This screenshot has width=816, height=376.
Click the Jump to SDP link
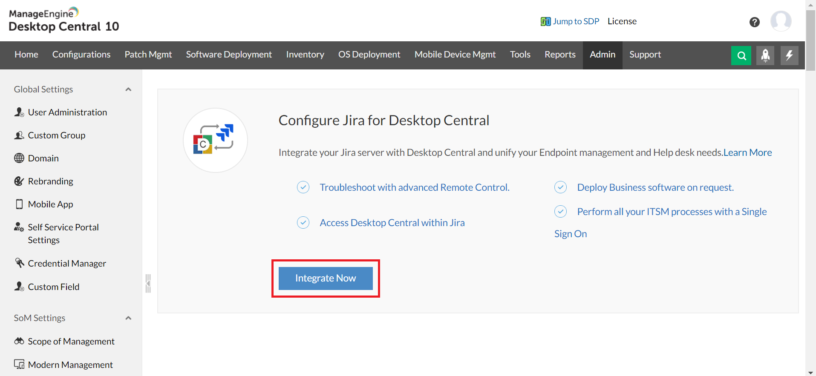coord(576,21)
